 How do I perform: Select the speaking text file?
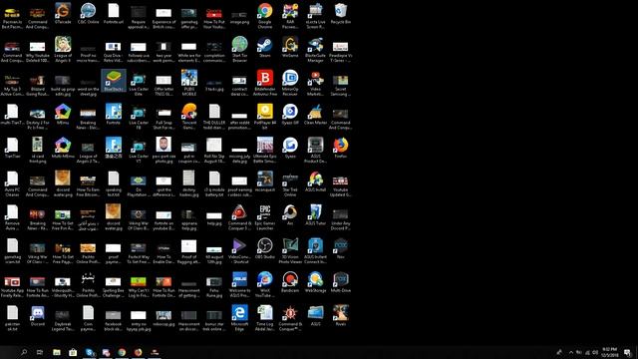click(114, 183)
